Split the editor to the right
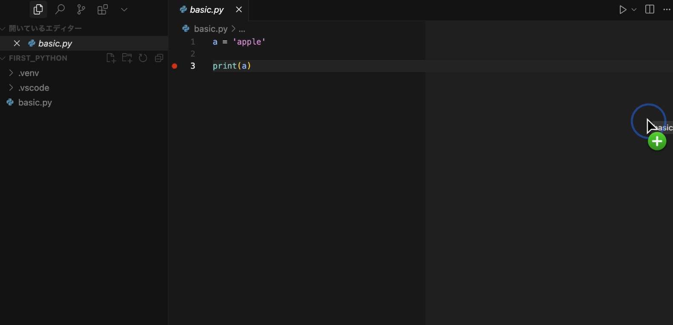 tap(650, 10)
